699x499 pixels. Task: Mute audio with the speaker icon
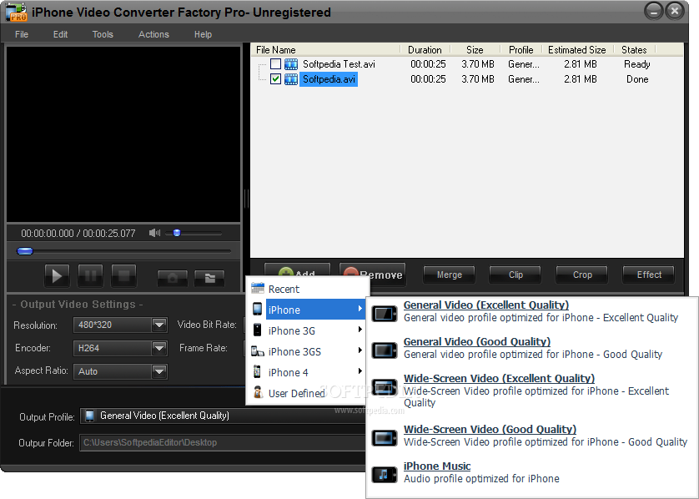pos(154,233)
